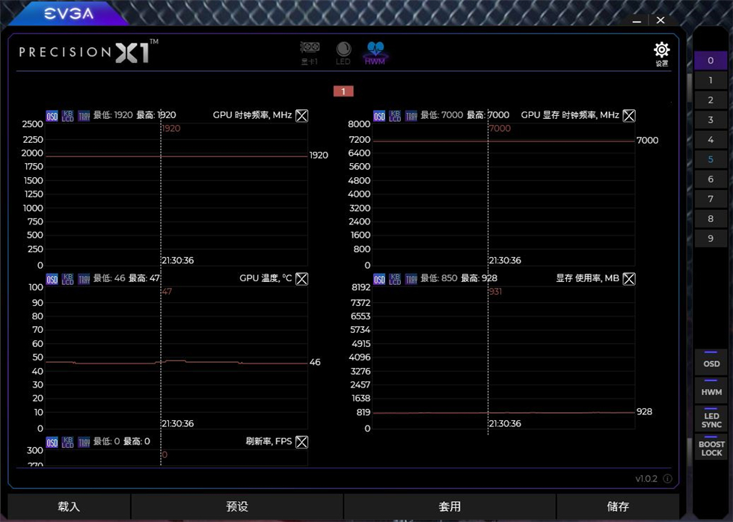Toggle KB LCD for the GPU 显存 clock graph

[394, 115]
